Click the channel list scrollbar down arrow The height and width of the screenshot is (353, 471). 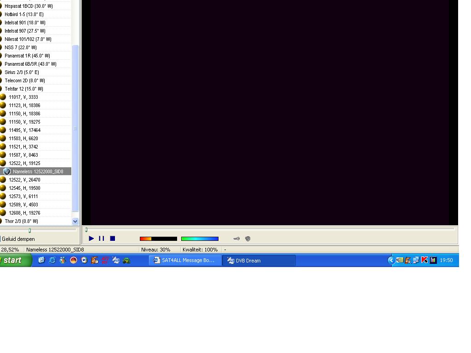(75, 221)
